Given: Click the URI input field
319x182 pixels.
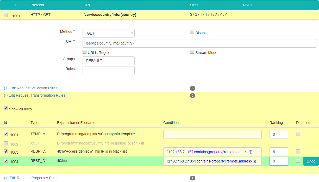Looking at the screenshot, I should point(199,43).
